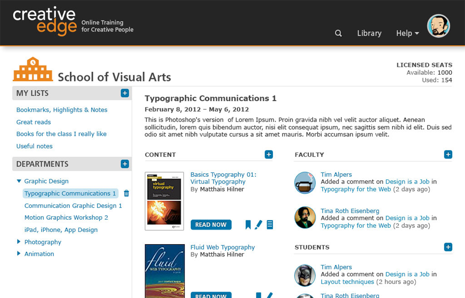Open Bookmarks, Highlights & Notes list
465x298 pixels.
(62, 110)
